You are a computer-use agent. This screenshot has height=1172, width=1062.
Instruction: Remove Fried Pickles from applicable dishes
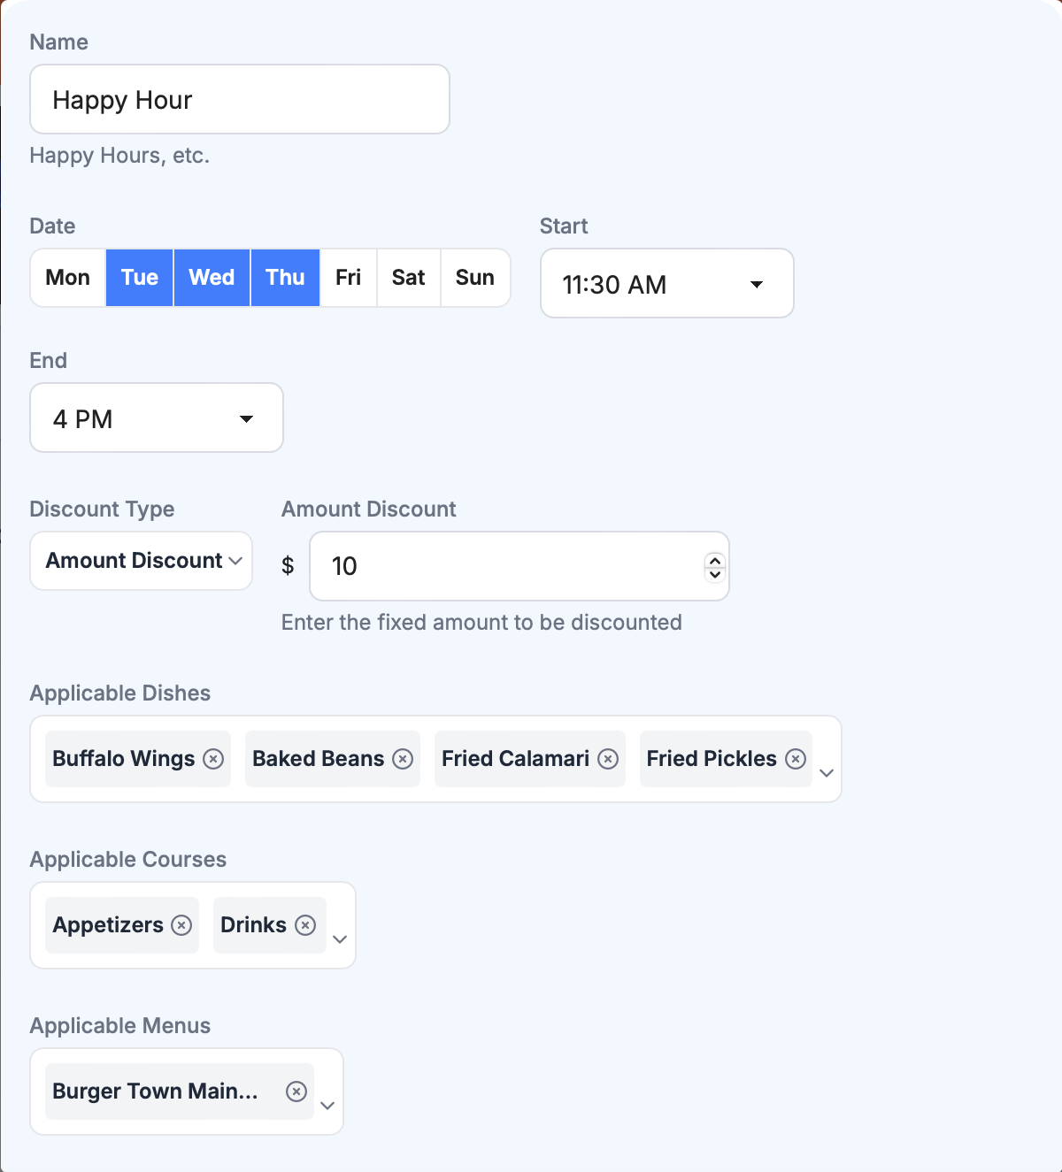(795, 759)
